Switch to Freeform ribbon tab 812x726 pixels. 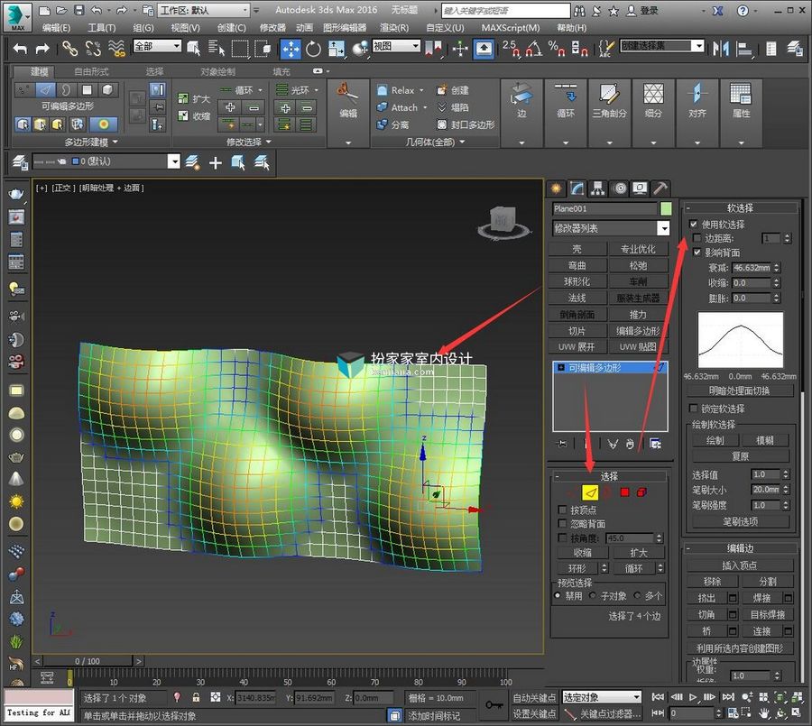(91, 71)
